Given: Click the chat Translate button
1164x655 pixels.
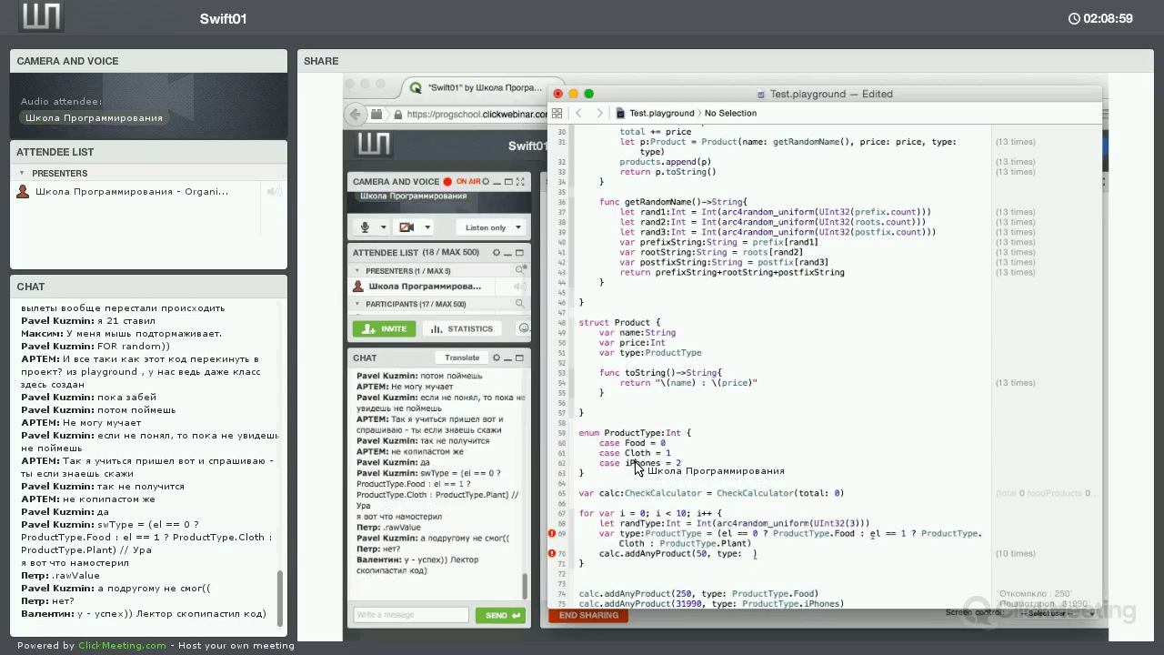Looking at the screenshot, I should (x=462, y=358).
